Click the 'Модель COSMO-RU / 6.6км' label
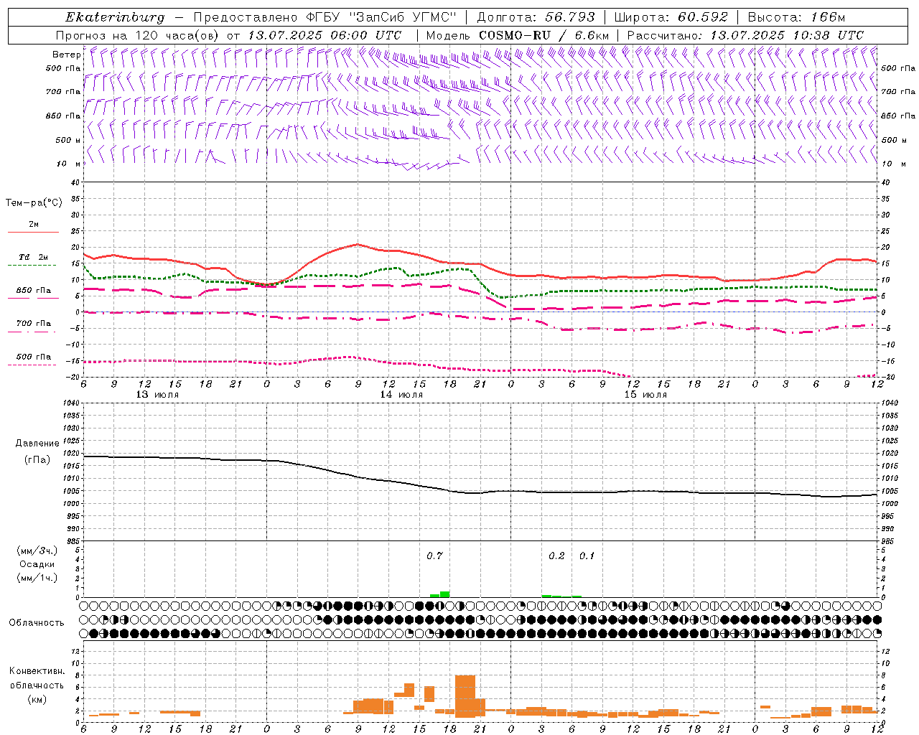The image size is (919, 735). (x=518, y=35)
